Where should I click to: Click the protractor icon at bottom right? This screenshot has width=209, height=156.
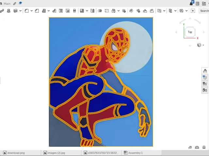197,147
